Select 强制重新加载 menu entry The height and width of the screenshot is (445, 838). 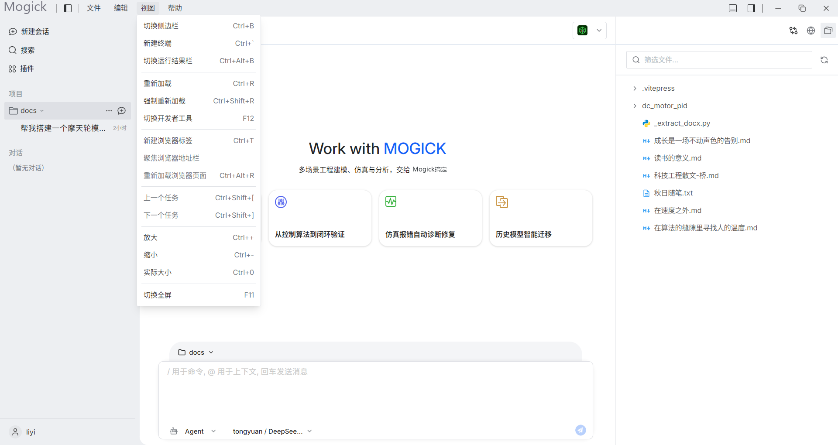199,101
